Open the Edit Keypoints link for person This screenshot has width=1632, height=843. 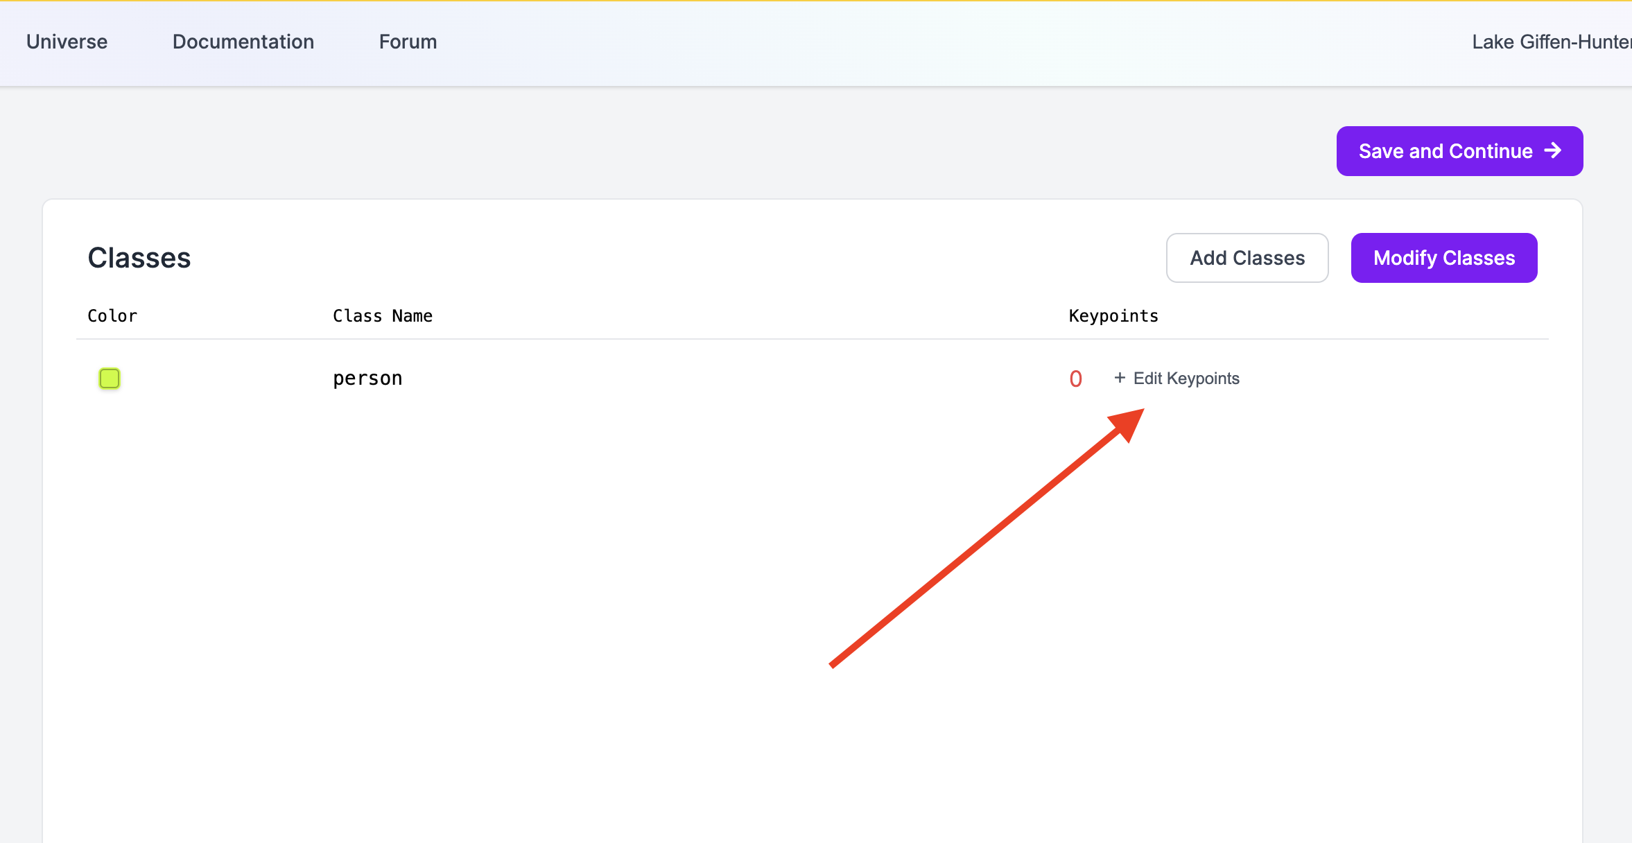[x=1186, y=379]
